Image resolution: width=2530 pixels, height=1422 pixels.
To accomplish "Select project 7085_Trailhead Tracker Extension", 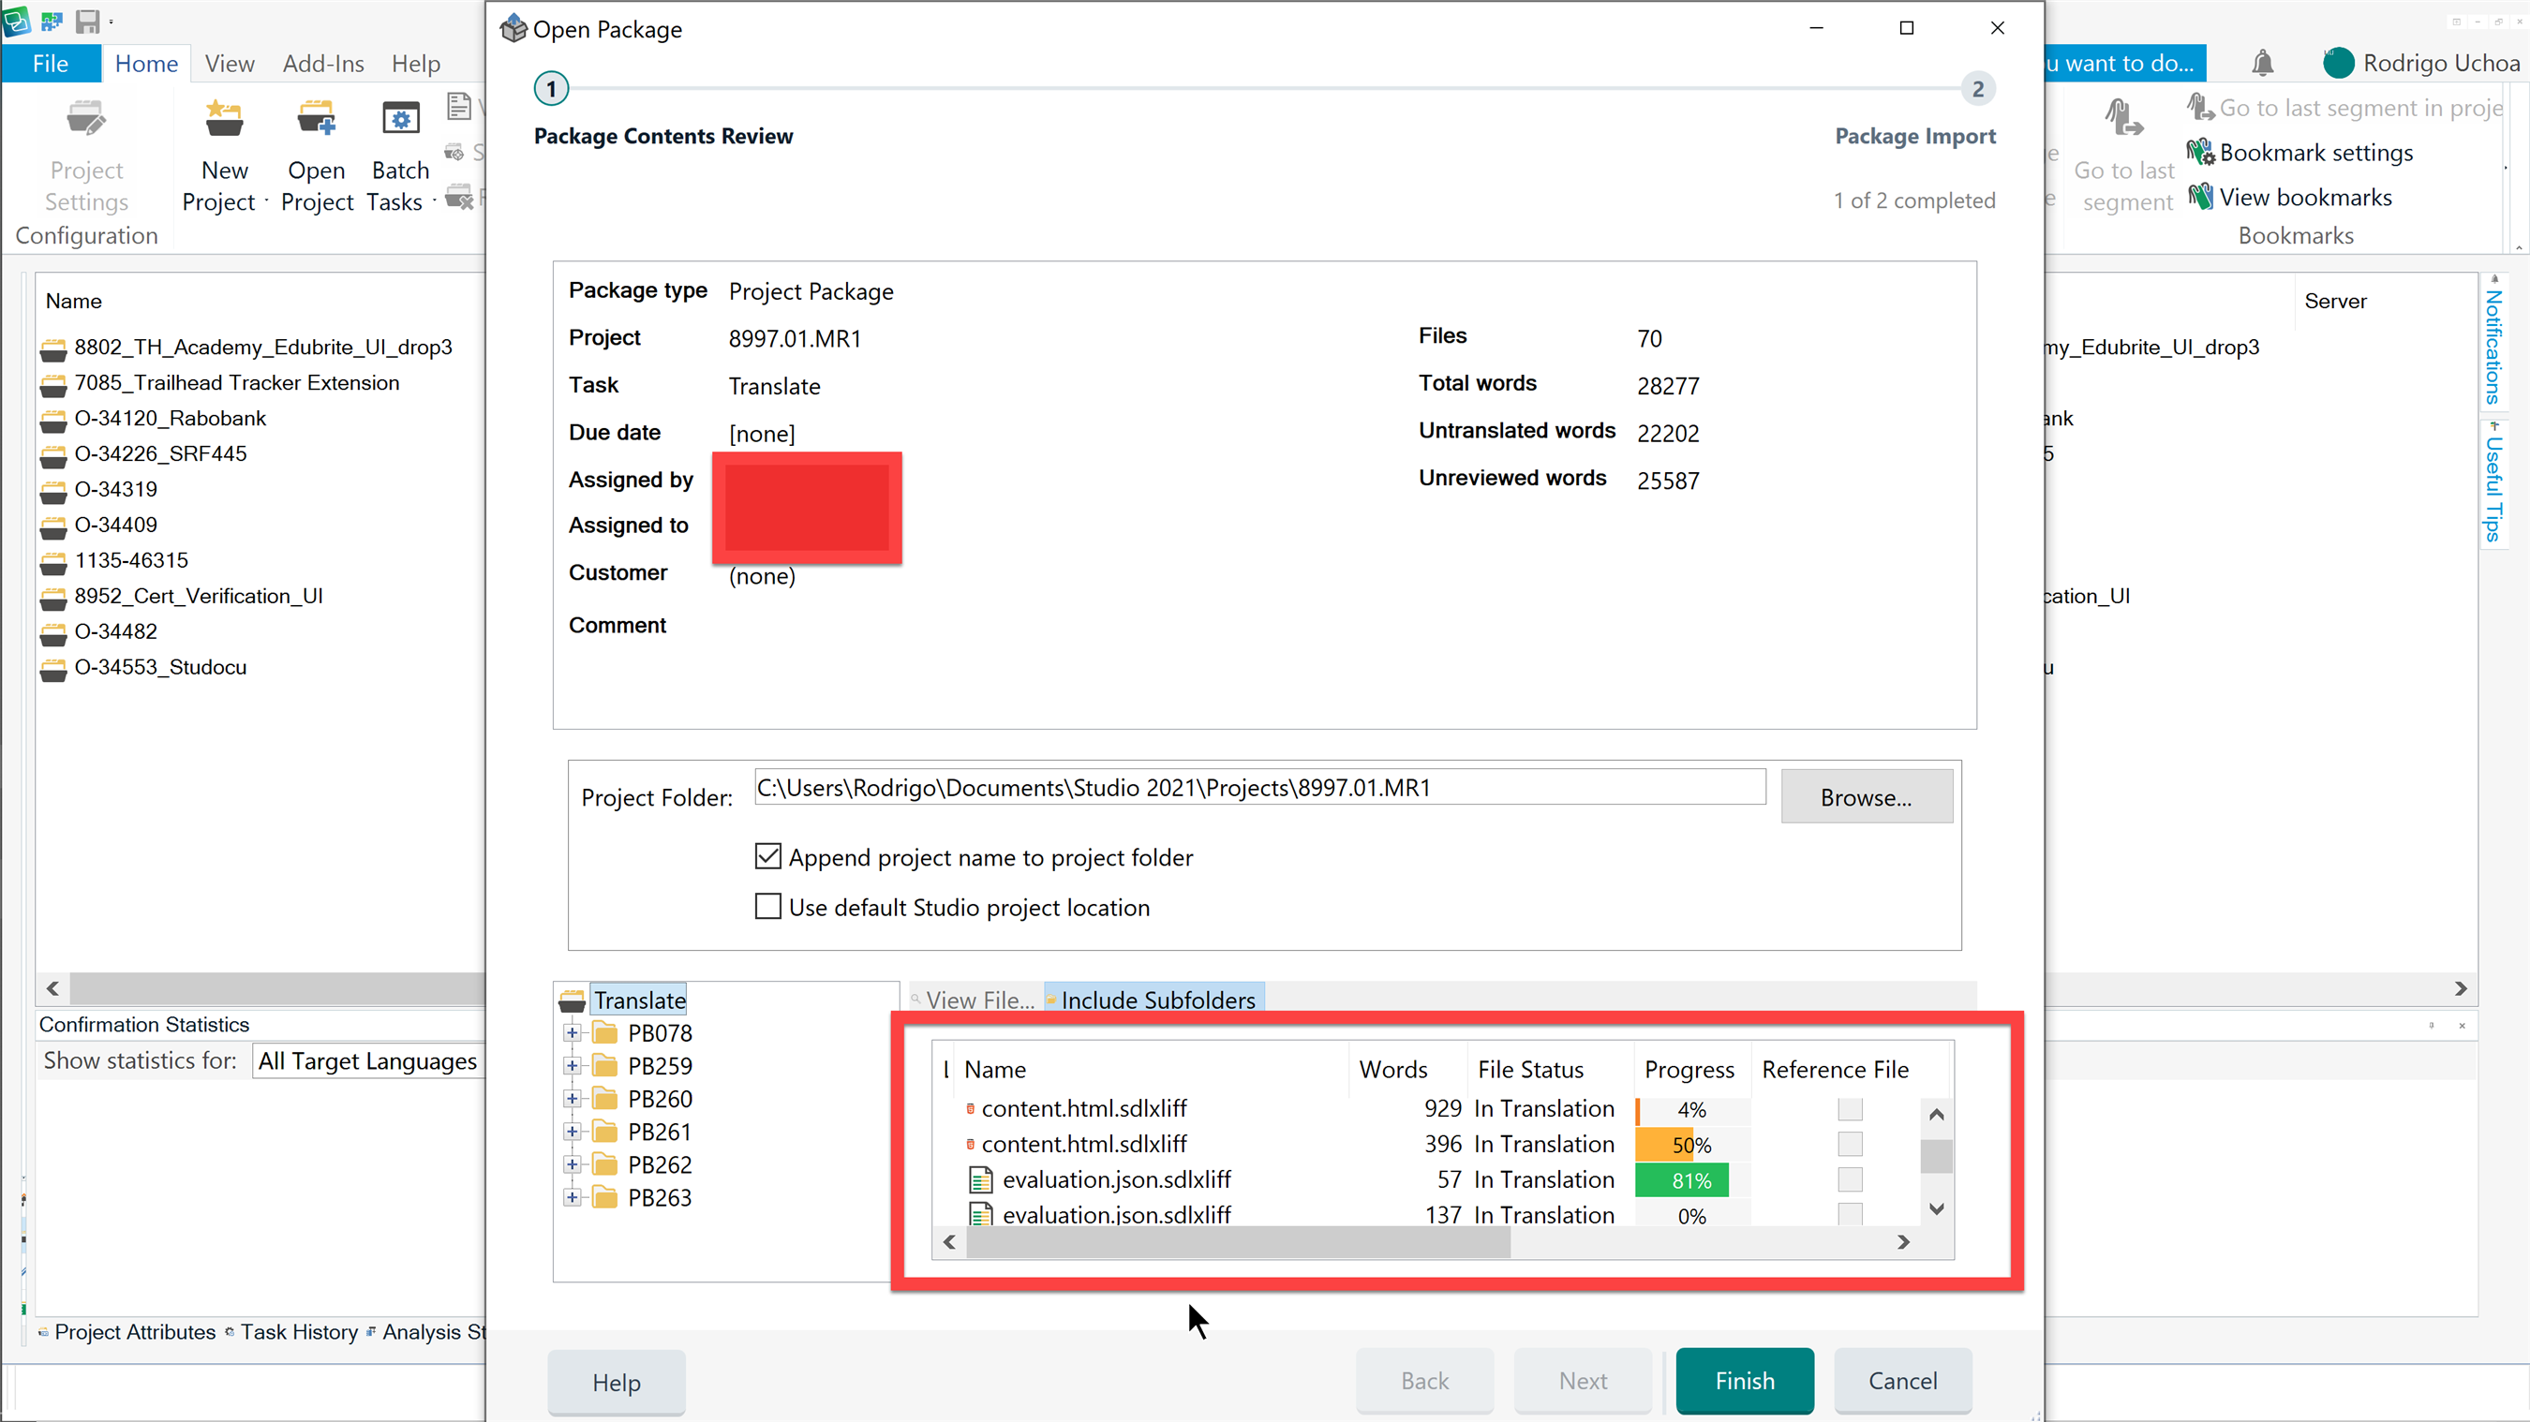I will [x=237, y=383].
